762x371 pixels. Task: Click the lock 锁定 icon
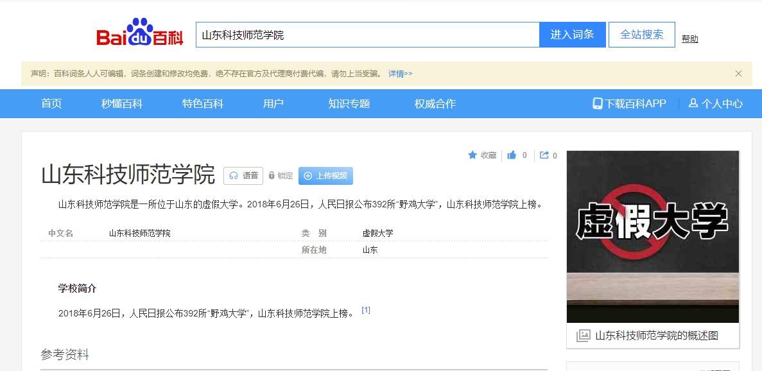pyautogui.click(x=272, y=176)
